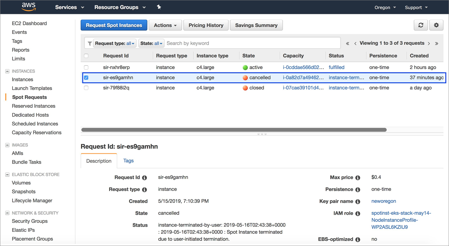Show info for Persistence field

pyautogui.click(x=358, y=190)
